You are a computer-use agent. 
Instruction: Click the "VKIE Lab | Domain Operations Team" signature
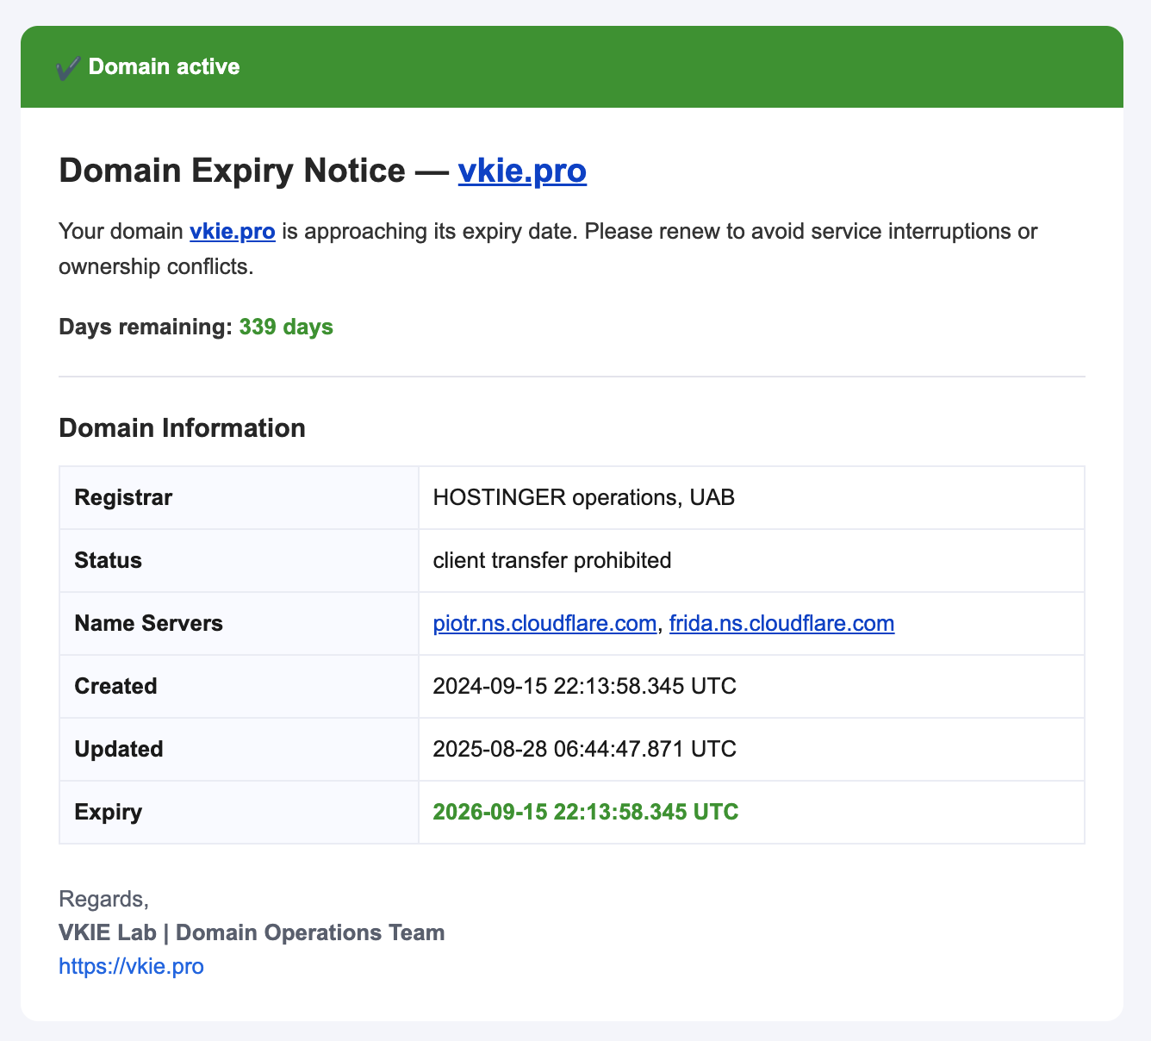click(x=252, y=932)
